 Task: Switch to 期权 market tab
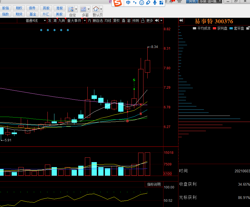tap(19, 8)
